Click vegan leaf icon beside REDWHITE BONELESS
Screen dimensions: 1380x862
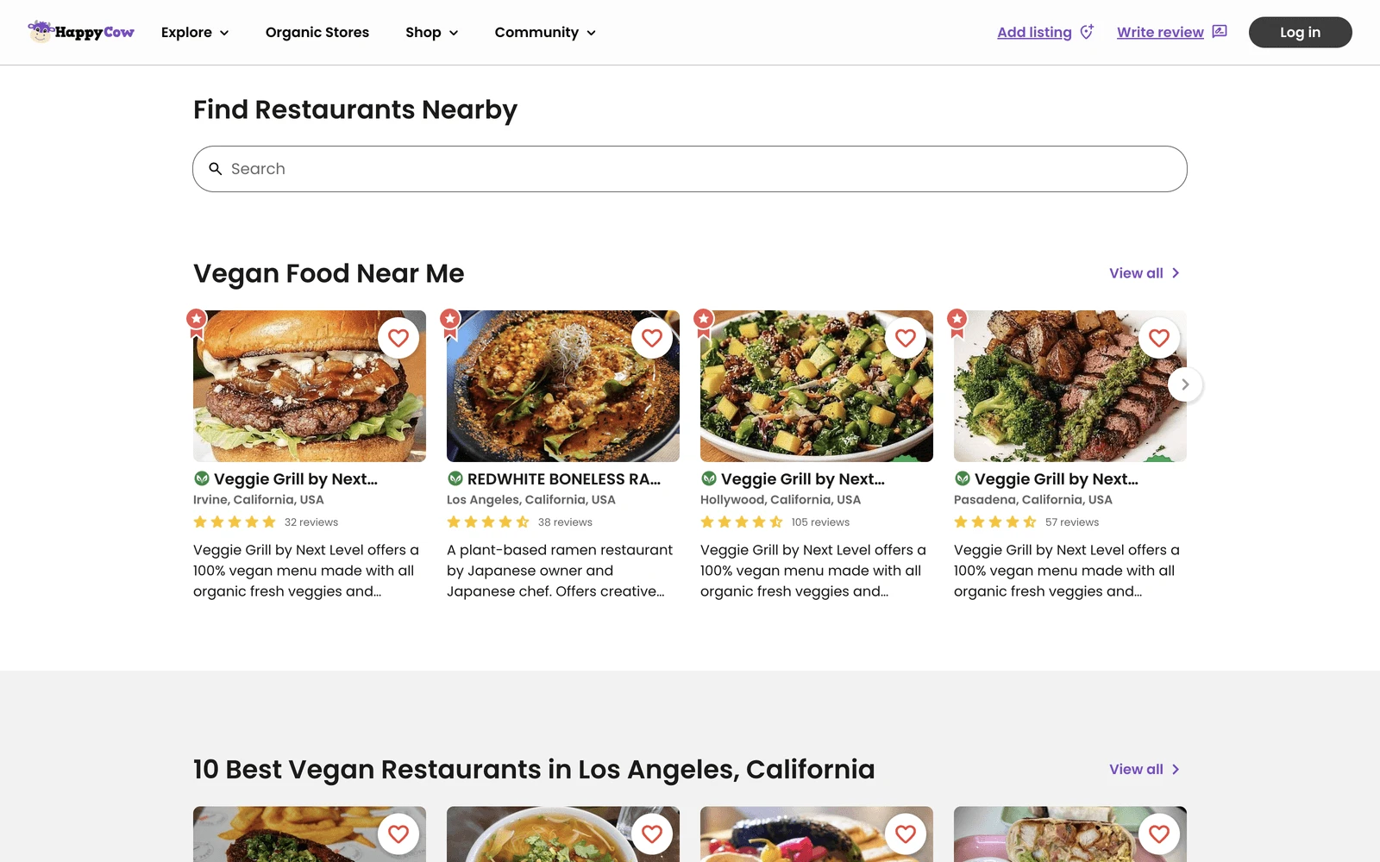coord(455,478)
